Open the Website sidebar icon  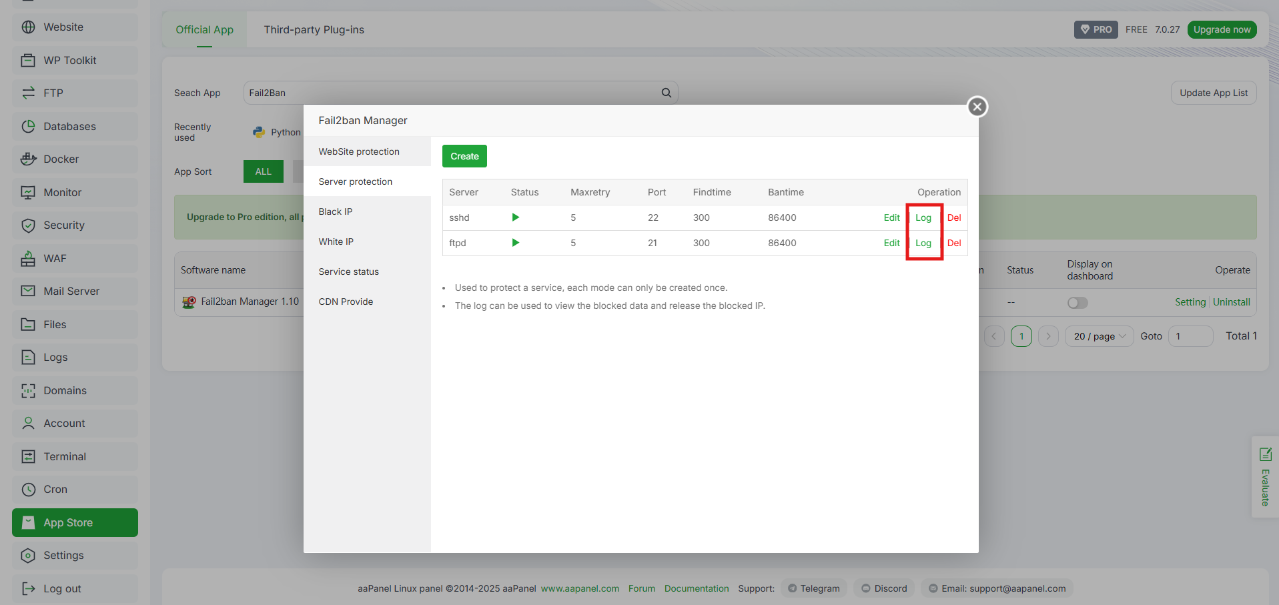click(28, 27)
